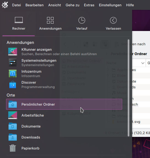
Task: Open the Bearbeiten menu
Action: pos(35,5)
